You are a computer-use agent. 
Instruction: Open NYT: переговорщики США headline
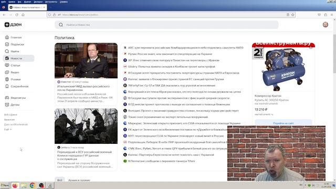[176, 136]
